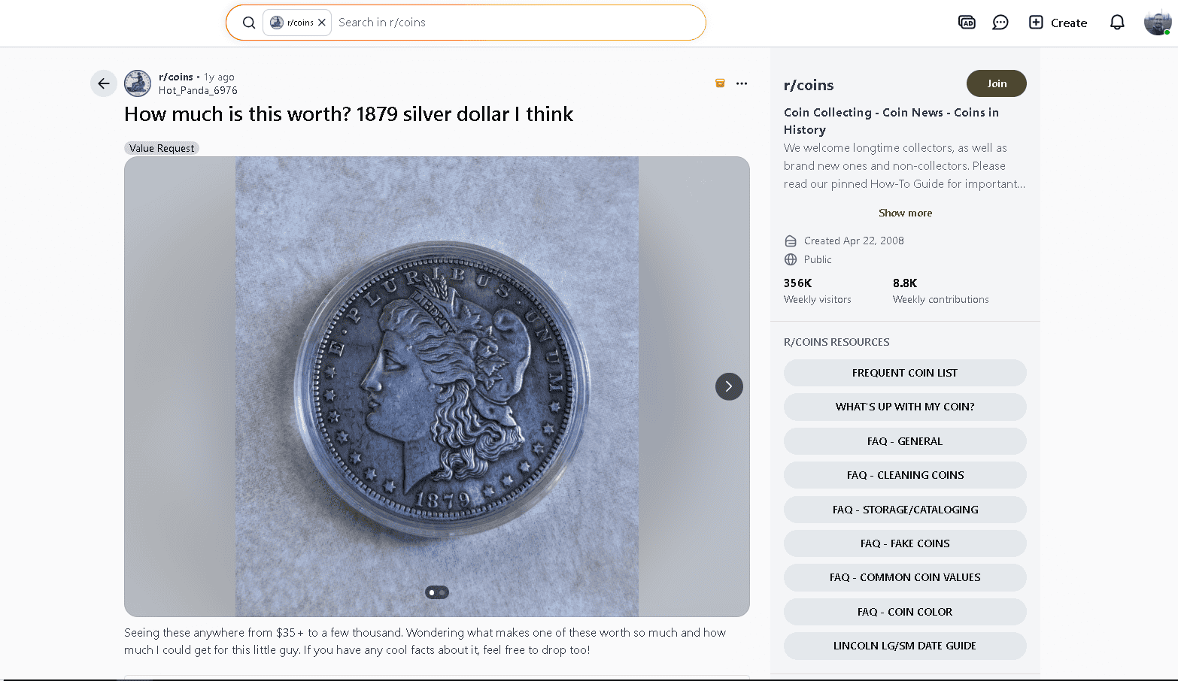Open your profile avatar menu
Screen dimensions: 1178x681
1156,22
